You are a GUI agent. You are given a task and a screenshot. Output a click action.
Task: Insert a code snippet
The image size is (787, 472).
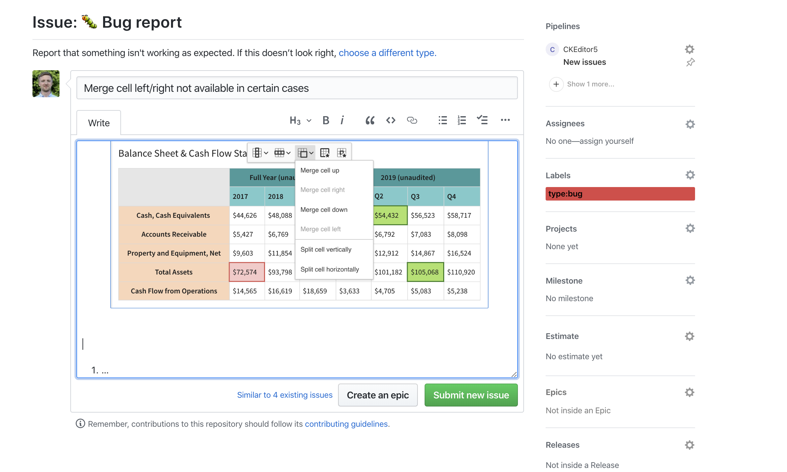tap(390, 120)
